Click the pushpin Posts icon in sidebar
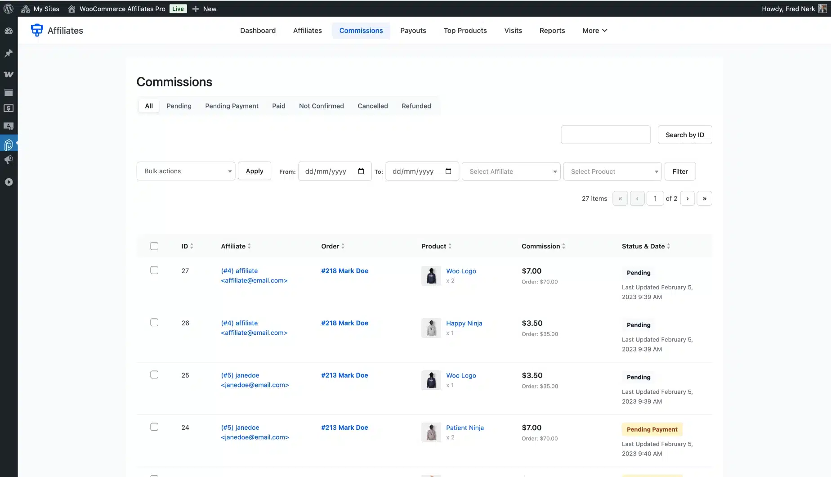831x477 pixels. coord(9,53)
